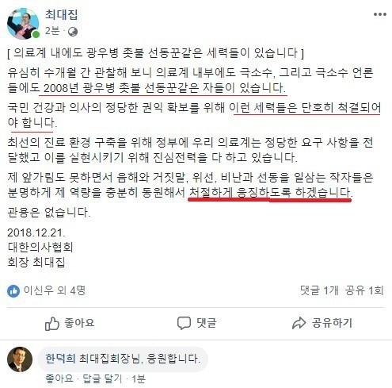The image size is (392, 388).
Task: Click the speech bubble 댓글 icon
Action: pyautogui.click(x=184, y=323)
